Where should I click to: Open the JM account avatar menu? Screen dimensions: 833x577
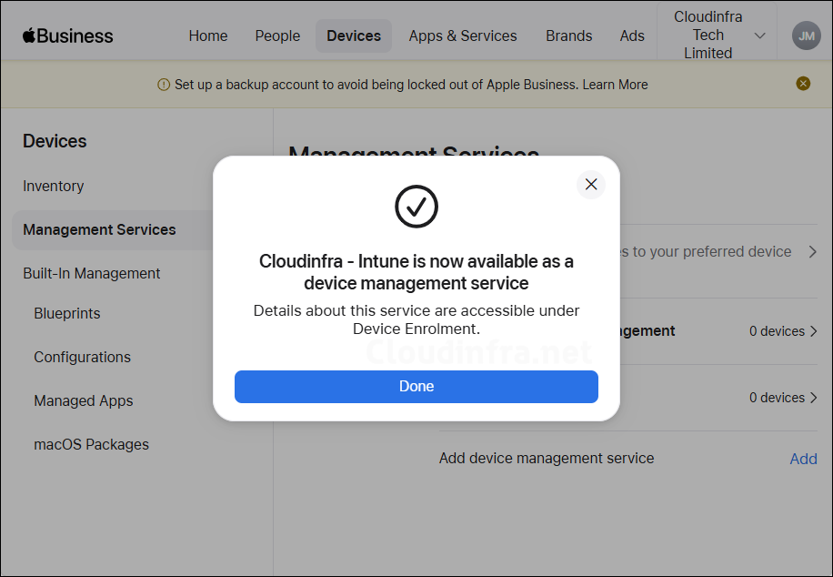coord(807,35)
